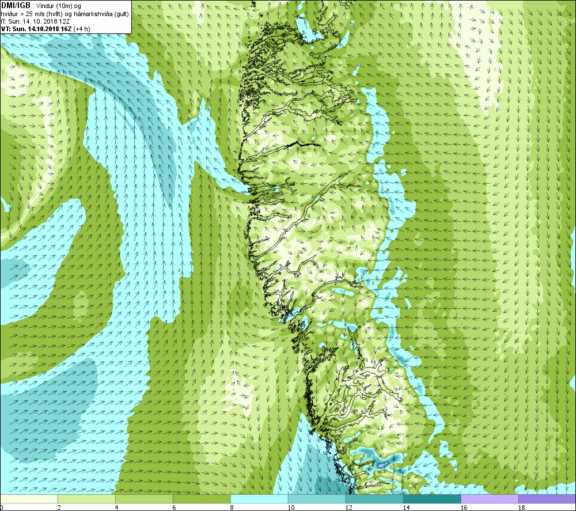Click the 0–2 m/s pale cream legend swatch
The width and height of the screenshot is (576, 511).
[29, 499]
